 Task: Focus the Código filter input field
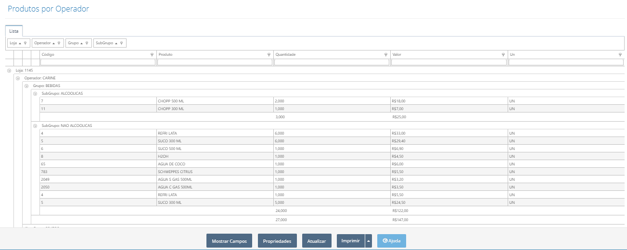98,62
